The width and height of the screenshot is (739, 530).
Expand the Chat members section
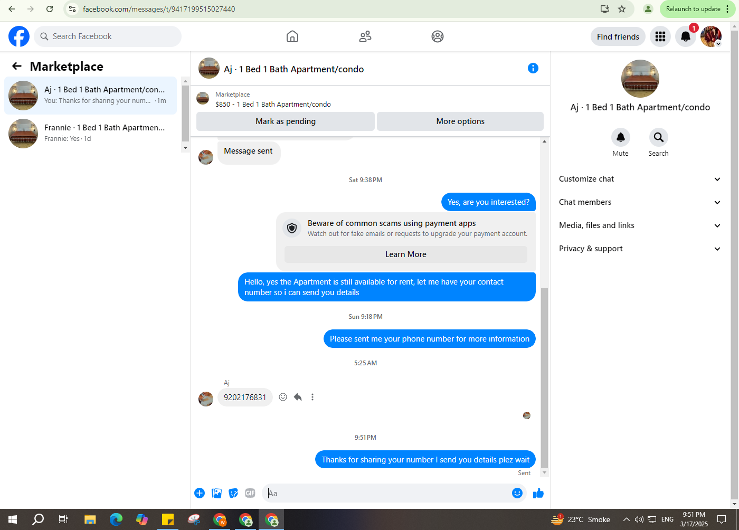click(640, 202)
